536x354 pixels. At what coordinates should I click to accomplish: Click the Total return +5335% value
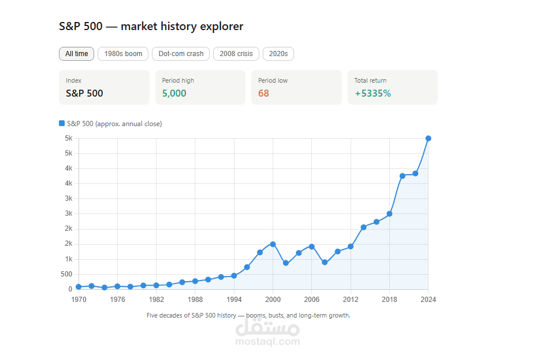(x=373, y=93)
